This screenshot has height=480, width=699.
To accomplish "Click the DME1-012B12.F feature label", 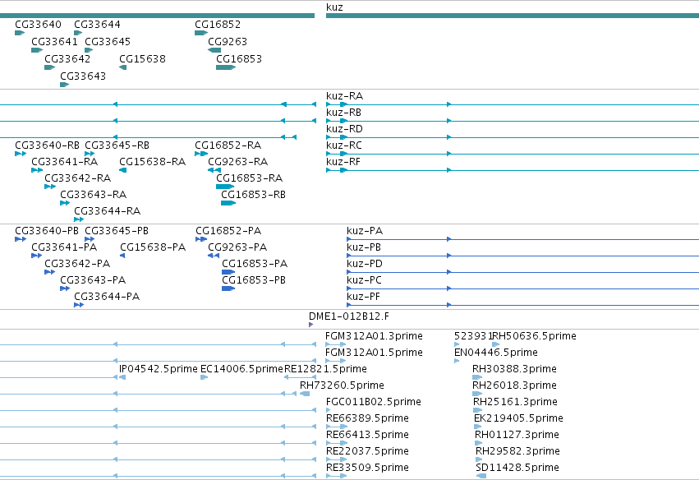I will (348, 316).
